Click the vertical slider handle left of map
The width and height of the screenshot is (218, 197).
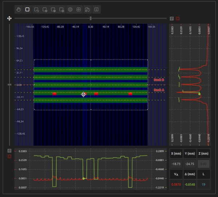point(9,84)
